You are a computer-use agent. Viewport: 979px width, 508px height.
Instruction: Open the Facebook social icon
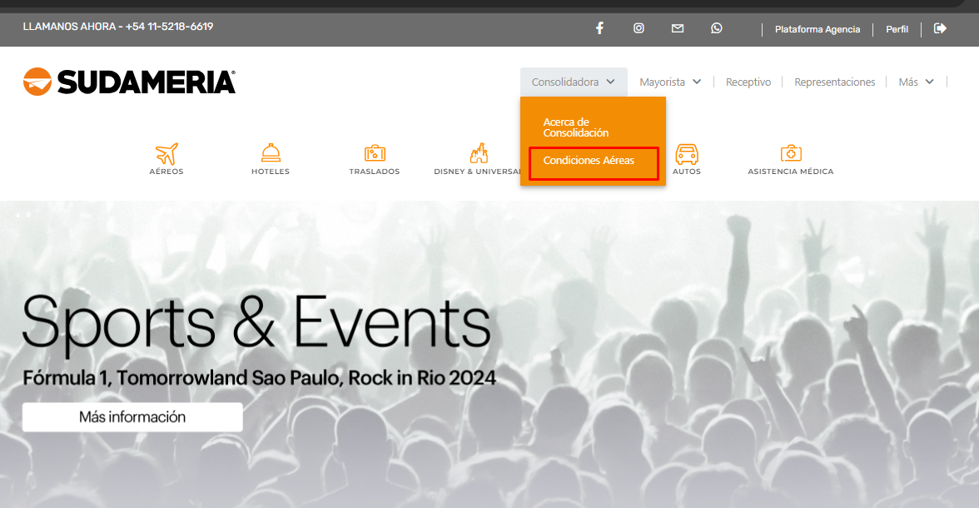point(599,28)
